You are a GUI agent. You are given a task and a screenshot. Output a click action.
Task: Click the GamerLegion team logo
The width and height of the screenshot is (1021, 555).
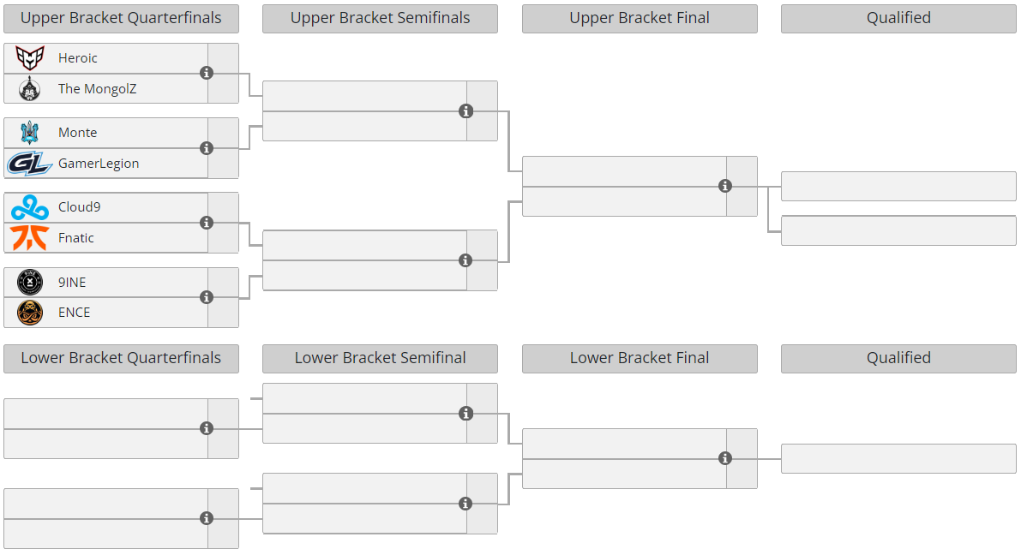[30, 164]
